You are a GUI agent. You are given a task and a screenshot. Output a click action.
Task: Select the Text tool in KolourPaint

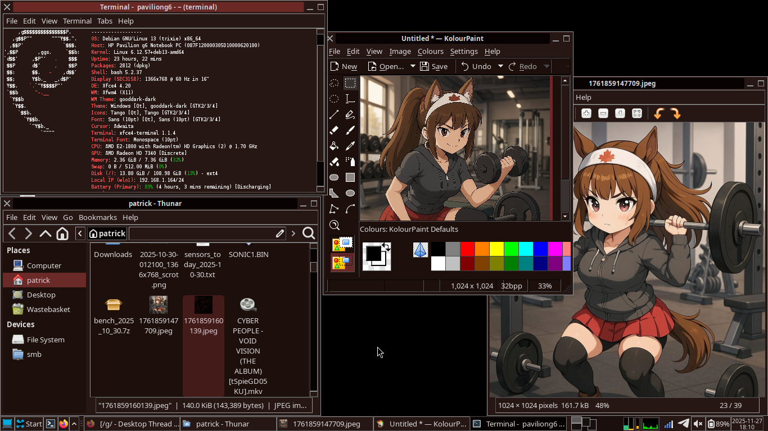pos(350,99)
